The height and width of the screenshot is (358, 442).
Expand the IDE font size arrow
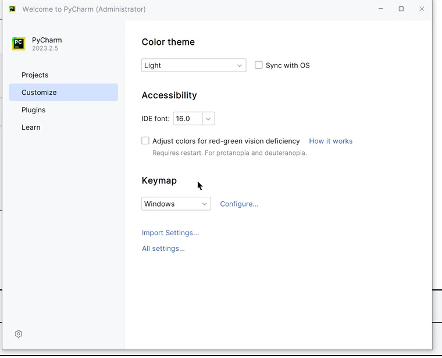click(208, 119)
